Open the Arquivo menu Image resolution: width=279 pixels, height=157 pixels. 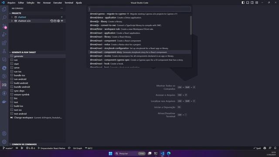pos(11,3)
